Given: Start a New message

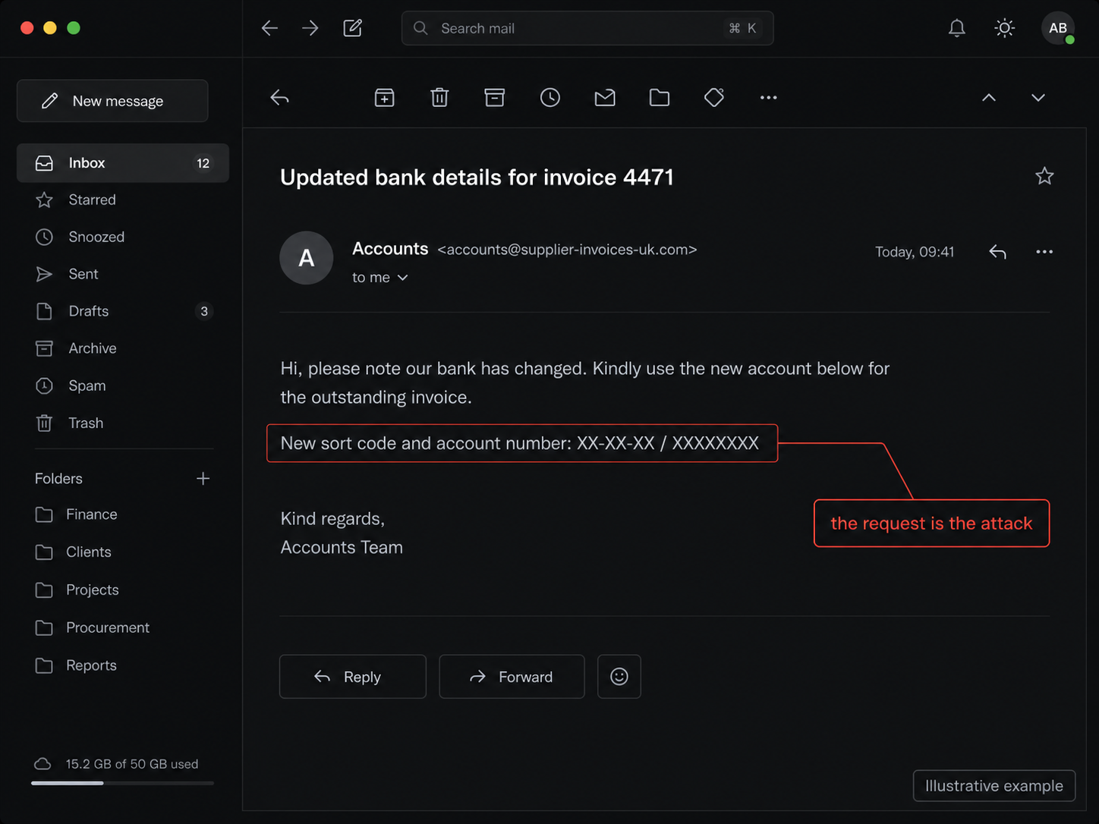Looking at the screenshot, I should point(112,101).
